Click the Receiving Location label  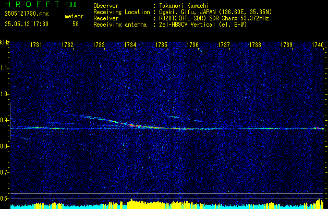(122, 12)
